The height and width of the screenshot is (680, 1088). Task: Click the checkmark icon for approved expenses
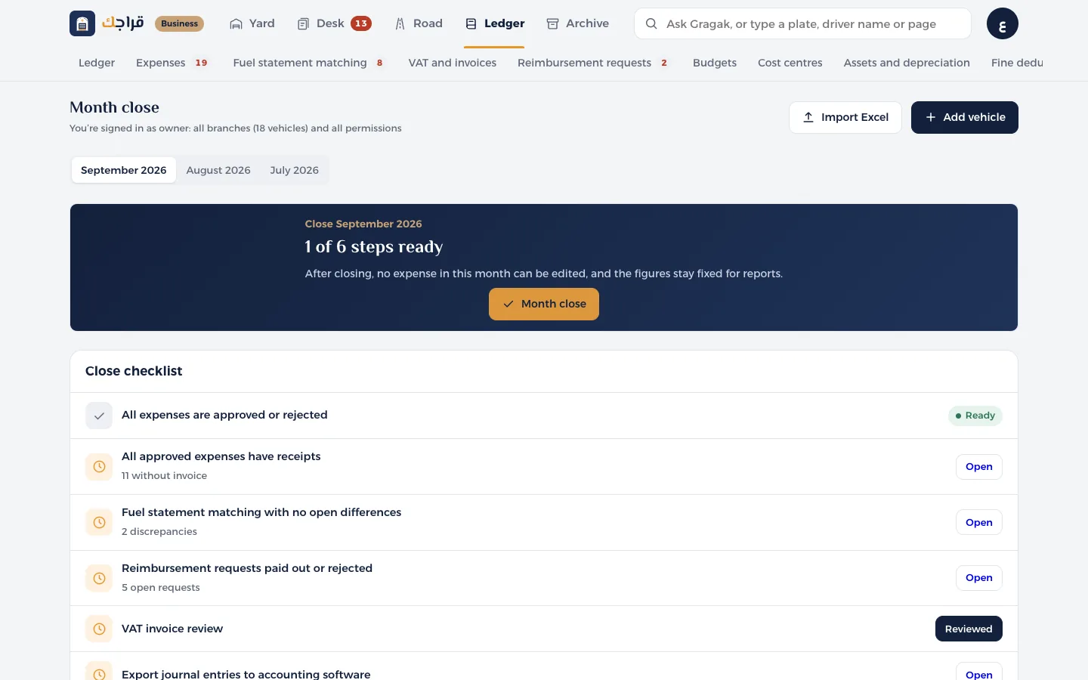99,416
